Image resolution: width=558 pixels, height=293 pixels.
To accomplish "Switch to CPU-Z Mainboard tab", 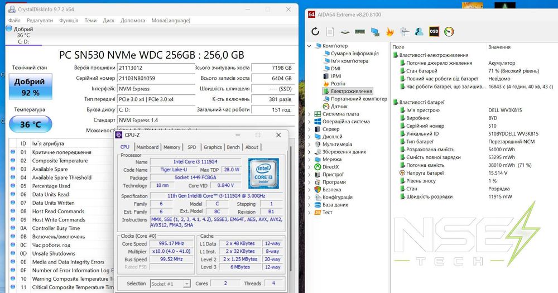I will [147, 147].
